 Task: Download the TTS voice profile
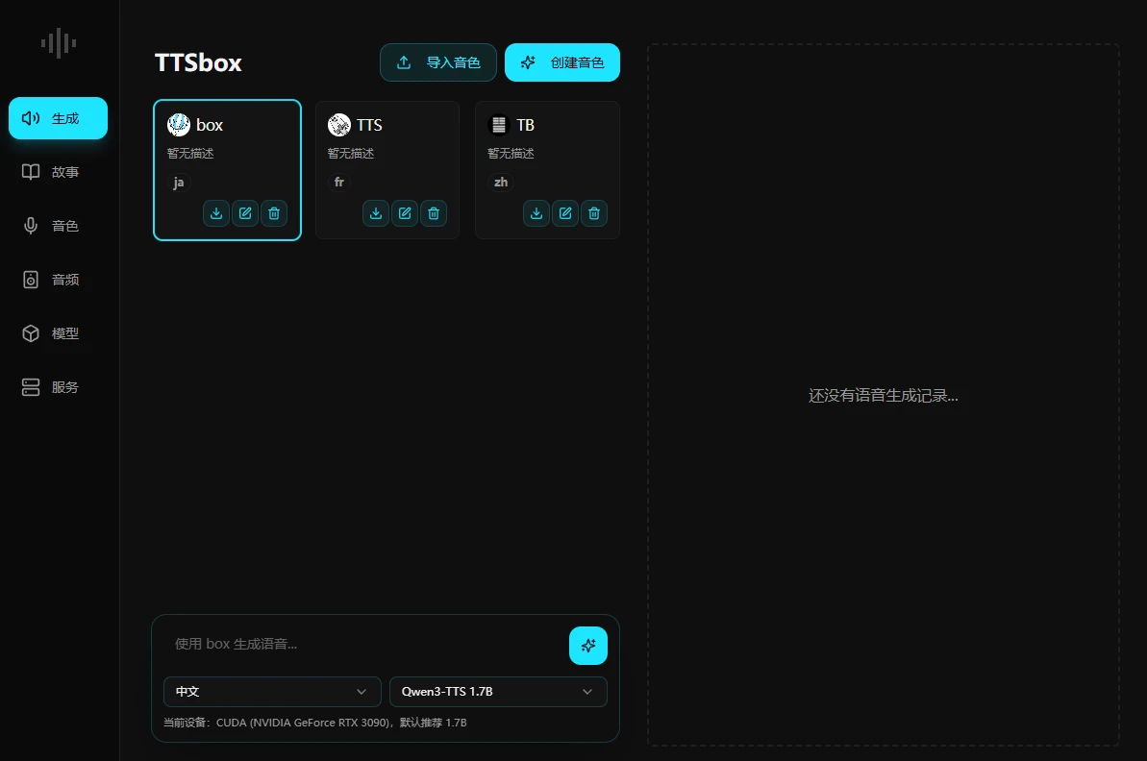coord(376,213)
